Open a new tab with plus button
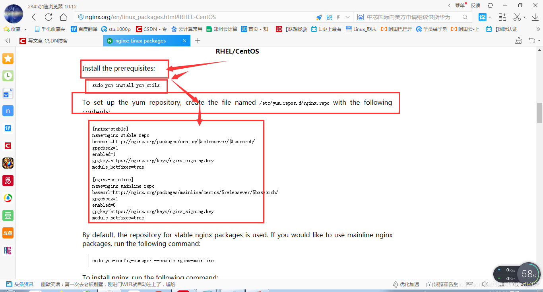This screenshot has width=543, height=292. [x=198, y=40]
